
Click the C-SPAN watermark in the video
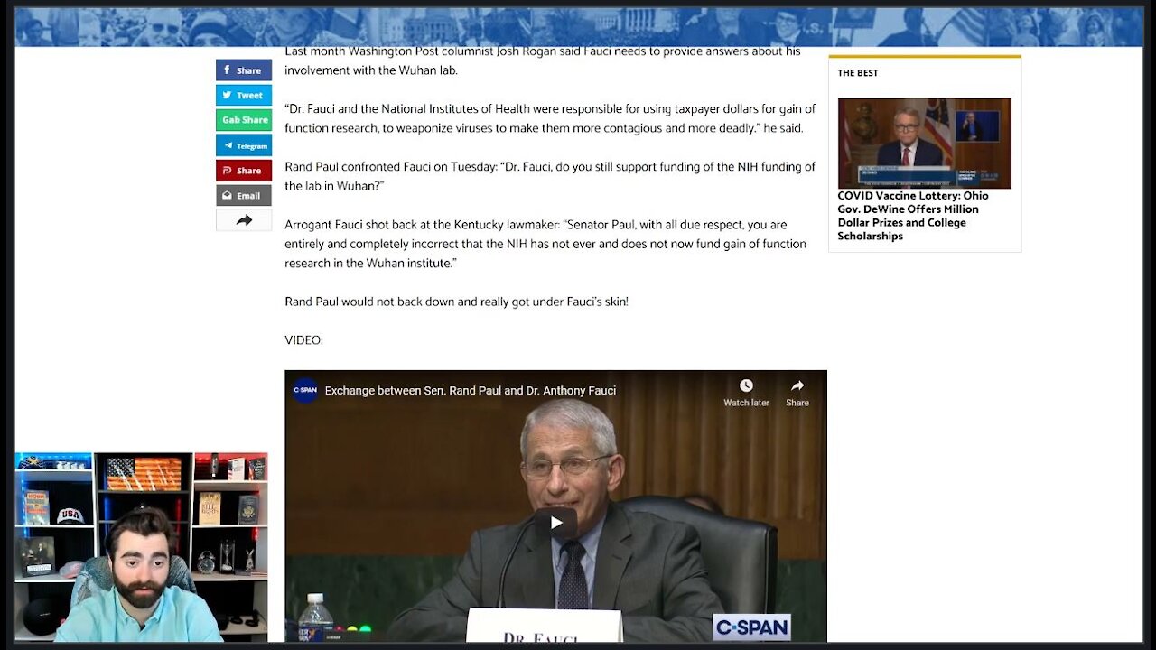coord(750,627)
